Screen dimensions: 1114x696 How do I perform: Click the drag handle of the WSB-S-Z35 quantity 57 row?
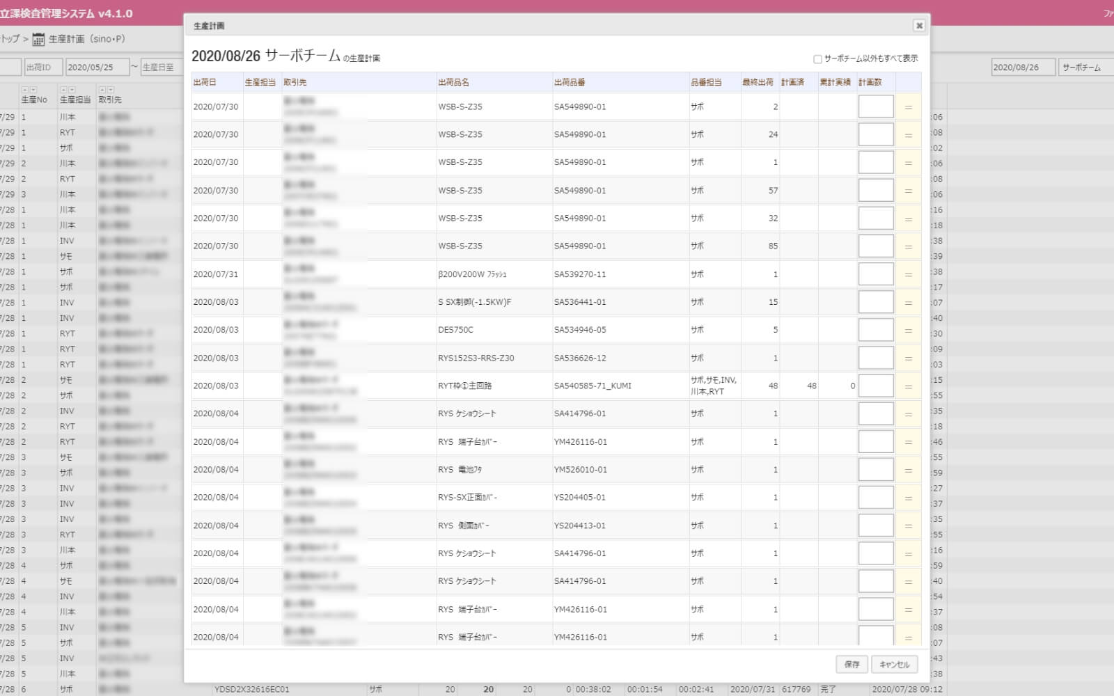[x=908, y=191]
